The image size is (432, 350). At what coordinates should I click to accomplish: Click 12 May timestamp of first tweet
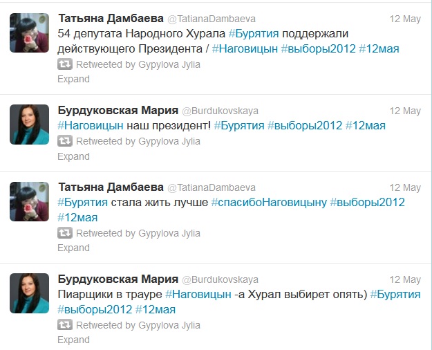(x=404, y=19)
